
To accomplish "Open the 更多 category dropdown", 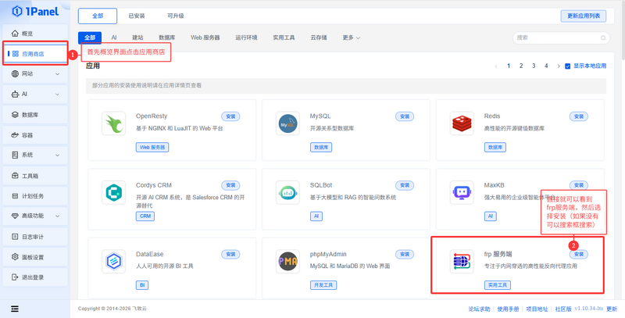I will click(351, 38).
